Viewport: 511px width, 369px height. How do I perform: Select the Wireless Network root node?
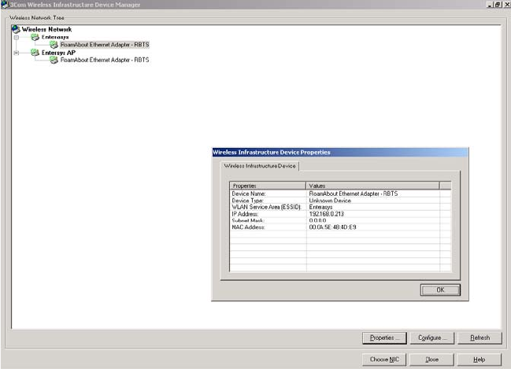[x=46, y=29]
